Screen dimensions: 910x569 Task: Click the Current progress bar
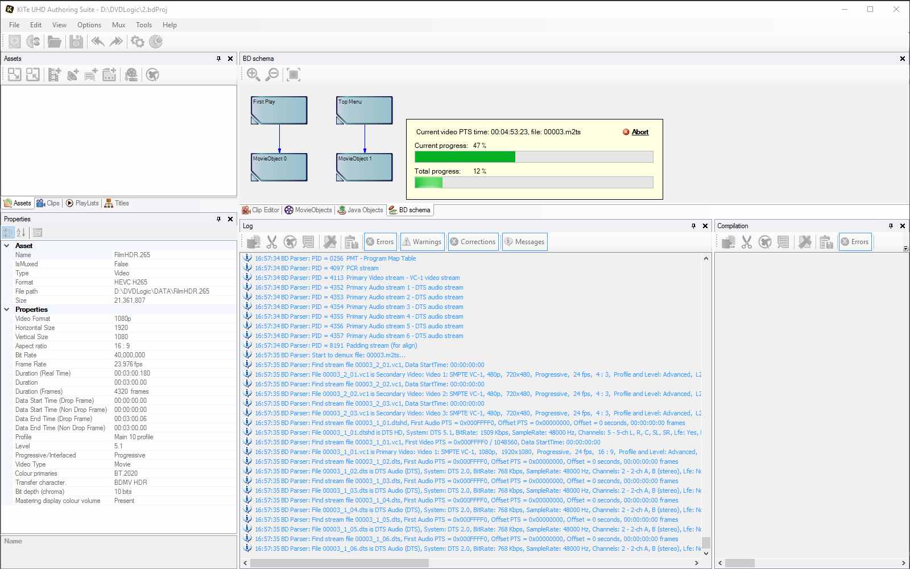(533, 157)
